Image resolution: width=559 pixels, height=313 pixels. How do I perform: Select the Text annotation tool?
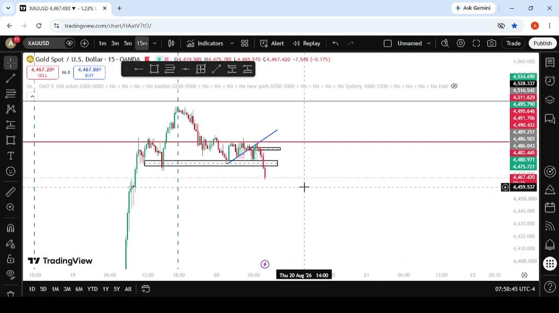[x=11, y=156]
